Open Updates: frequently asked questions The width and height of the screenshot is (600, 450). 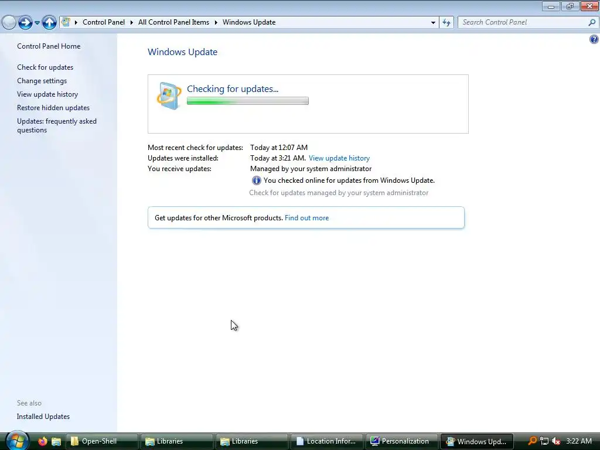click(x=57, y=125)
